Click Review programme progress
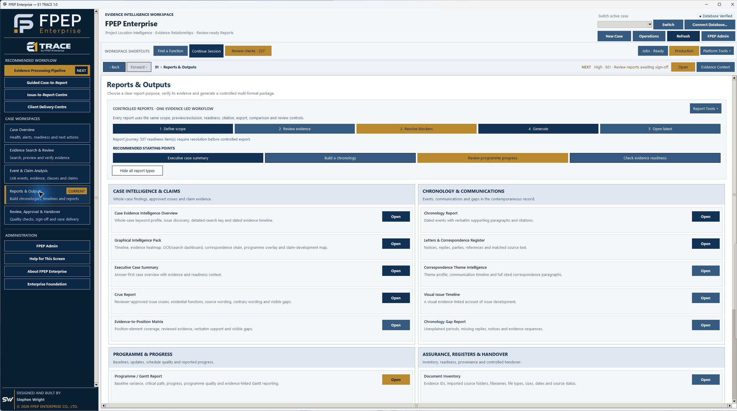This screenshot has width=737, height=411. click(492, 158)
